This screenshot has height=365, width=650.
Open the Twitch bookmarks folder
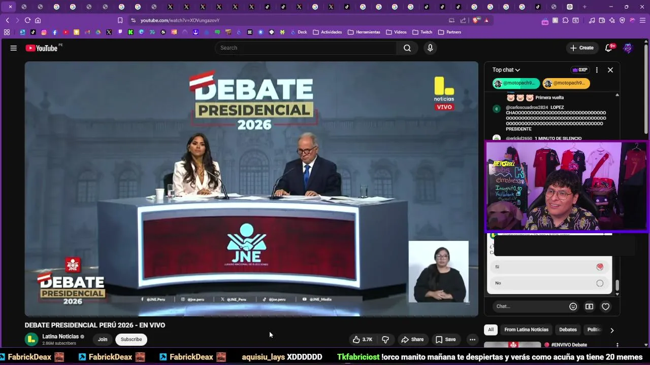[x=422, y=32]
